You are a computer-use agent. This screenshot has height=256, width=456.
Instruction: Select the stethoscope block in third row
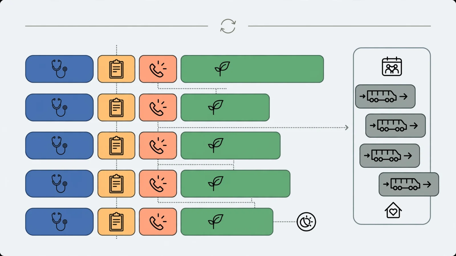pos(59,146)
